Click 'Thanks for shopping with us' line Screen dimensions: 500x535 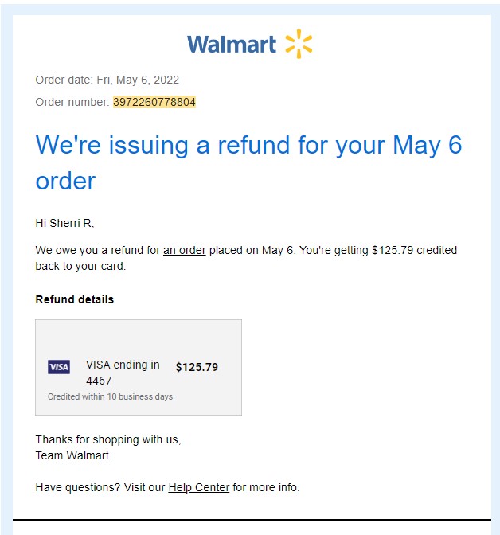click(x=108, y=439)
